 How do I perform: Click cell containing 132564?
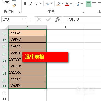click(28, 72)
